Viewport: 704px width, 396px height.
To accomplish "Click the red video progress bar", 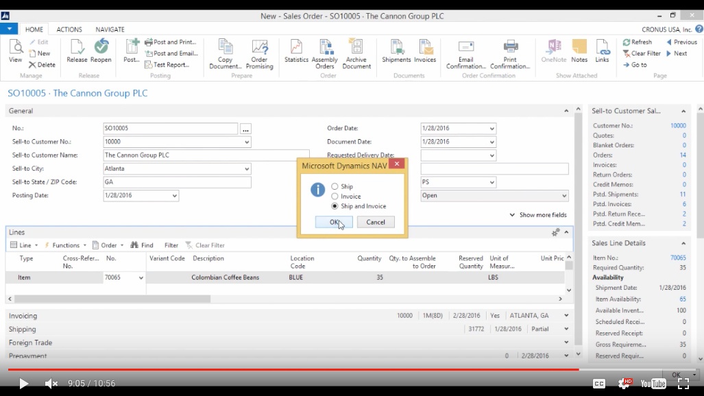I will tap(274, 369).
